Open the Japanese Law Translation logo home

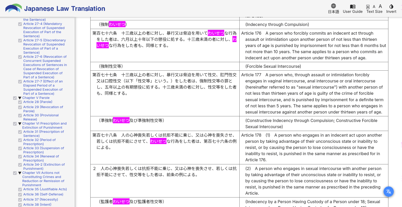pos(55,8)
